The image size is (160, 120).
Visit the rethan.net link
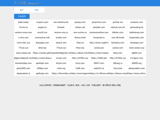(80, 27)
